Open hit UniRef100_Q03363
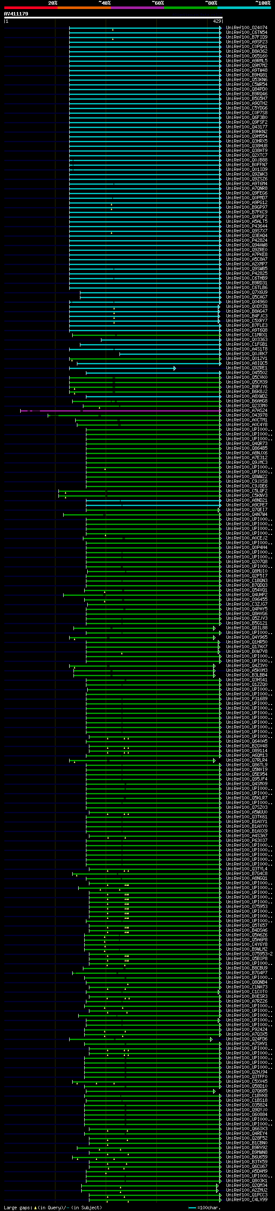 [246, 340]
